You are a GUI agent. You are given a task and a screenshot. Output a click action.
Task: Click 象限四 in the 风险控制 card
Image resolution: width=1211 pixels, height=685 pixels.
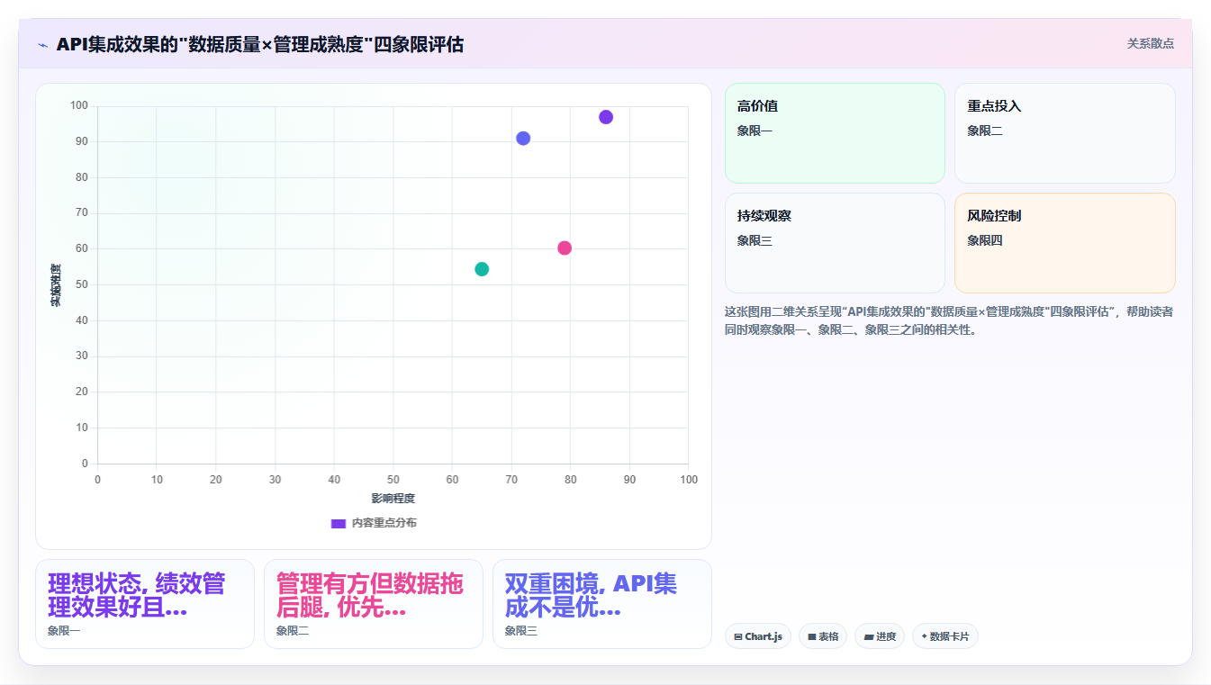[x=985, y=240]
